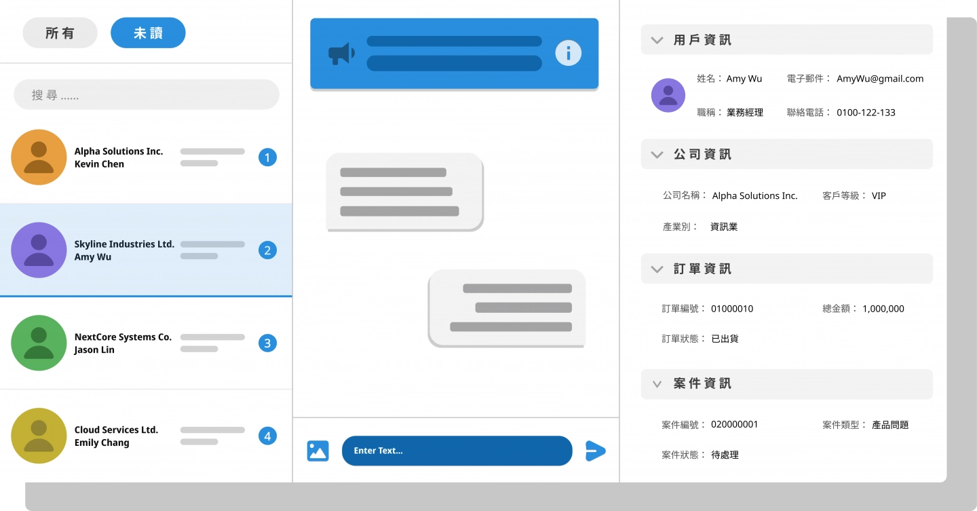Click the image attachment icon

(318, 451)
